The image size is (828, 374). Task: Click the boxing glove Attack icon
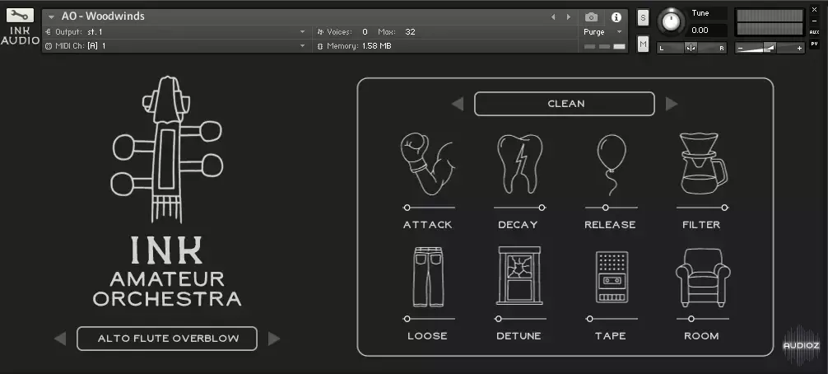tap(426, 164)
